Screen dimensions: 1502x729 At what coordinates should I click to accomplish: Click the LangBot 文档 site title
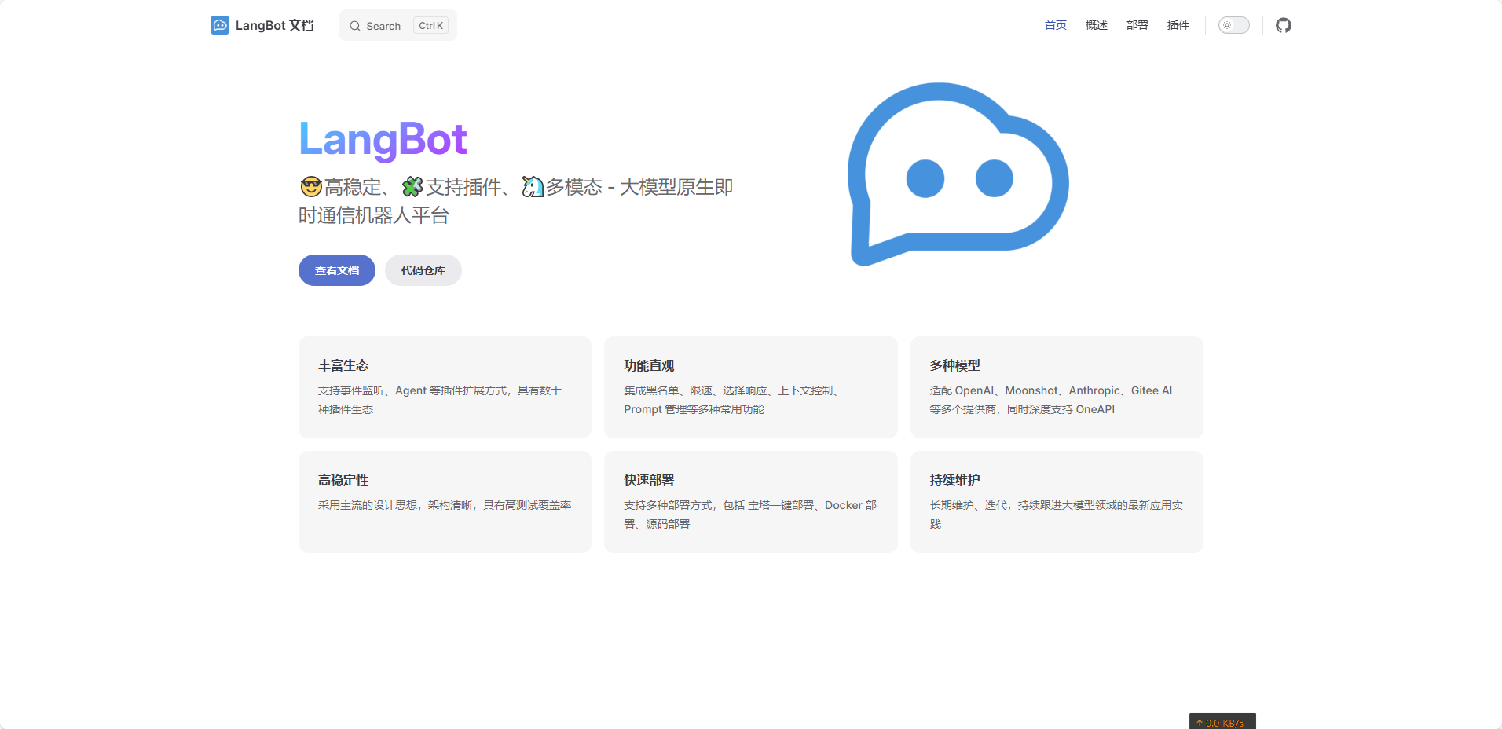click(x=274, y=25)
